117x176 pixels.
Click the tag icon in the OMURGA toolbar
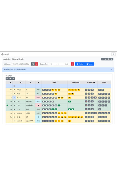click(13, 79)
